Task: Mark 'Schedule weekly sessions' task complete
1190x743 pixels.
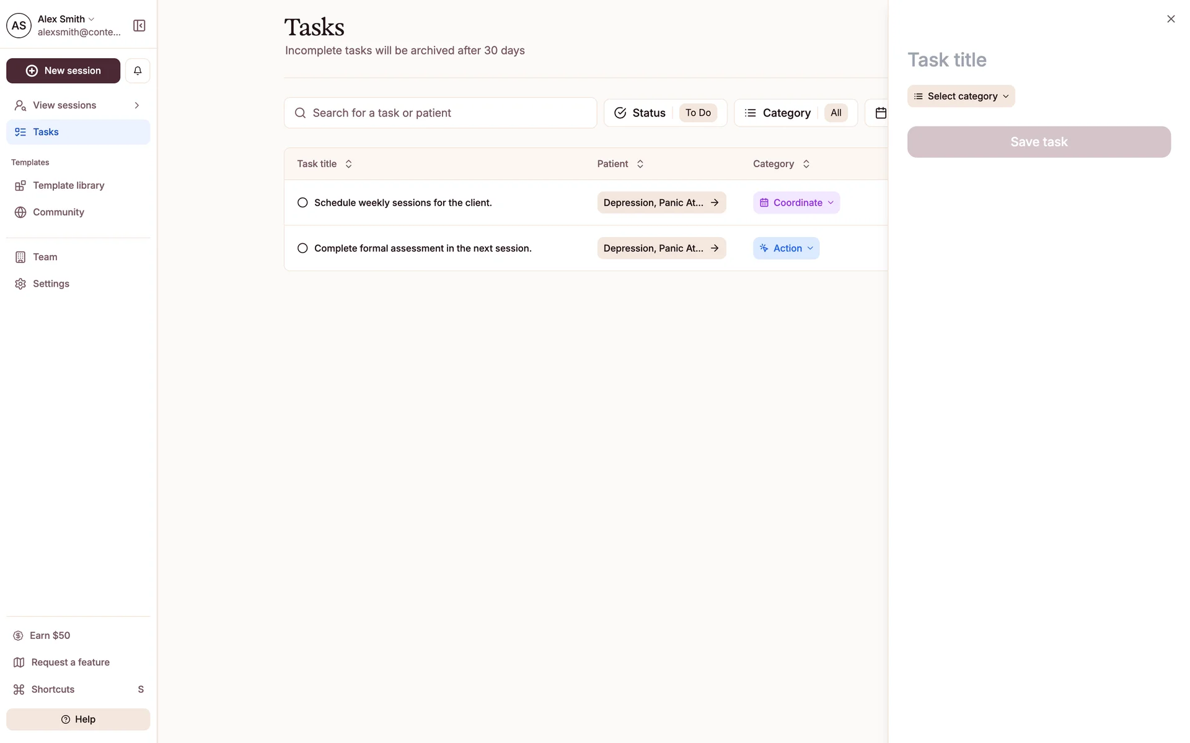Action: coord(302,202)
